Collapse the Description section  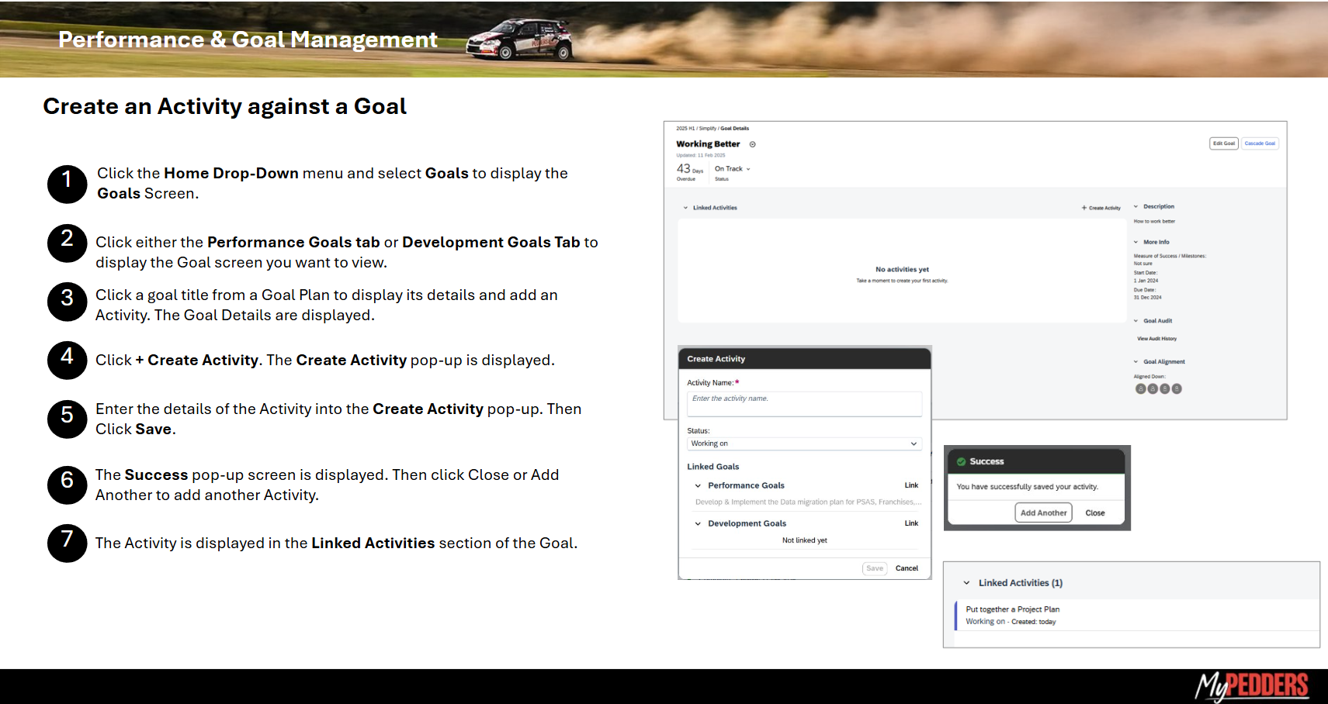1136,207
